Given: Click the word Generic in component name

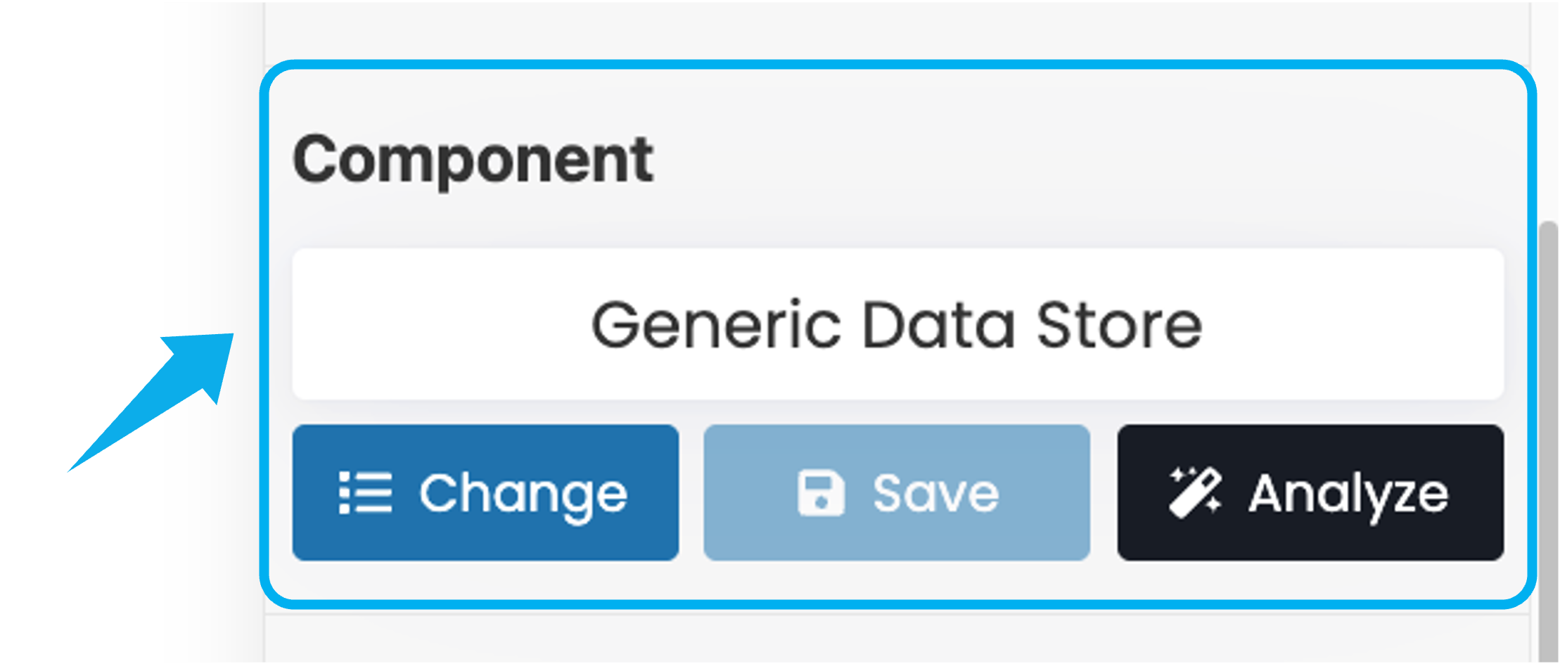Looking at the screenshot, I should 715,325.
